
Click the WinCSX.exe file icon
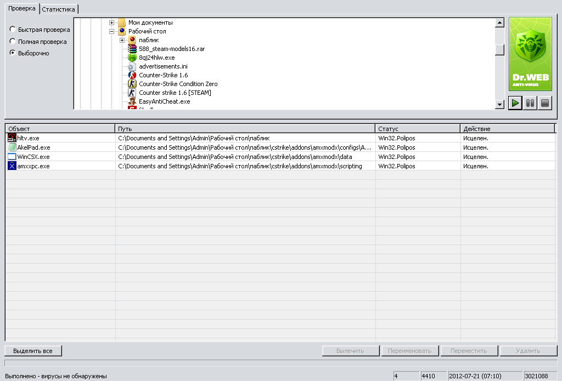(12, 156)
